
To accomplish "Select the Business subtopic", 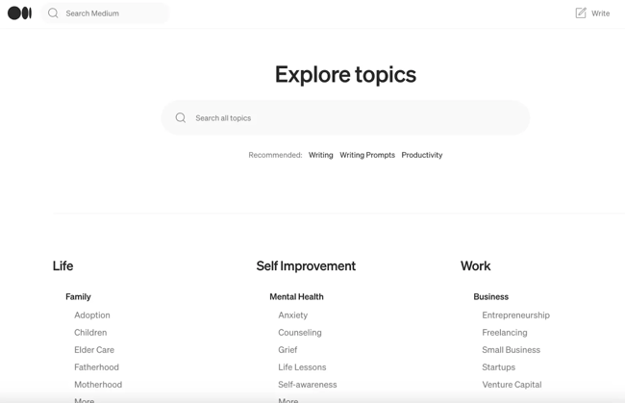I will pos(490,297).
